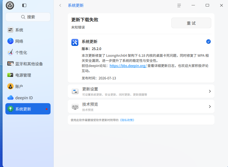Image resolution: width=228 pixels, height=167 pixels.
Task: Click the 蓝牙和其他设备 keyboard icon
Action: pos(10,64)
